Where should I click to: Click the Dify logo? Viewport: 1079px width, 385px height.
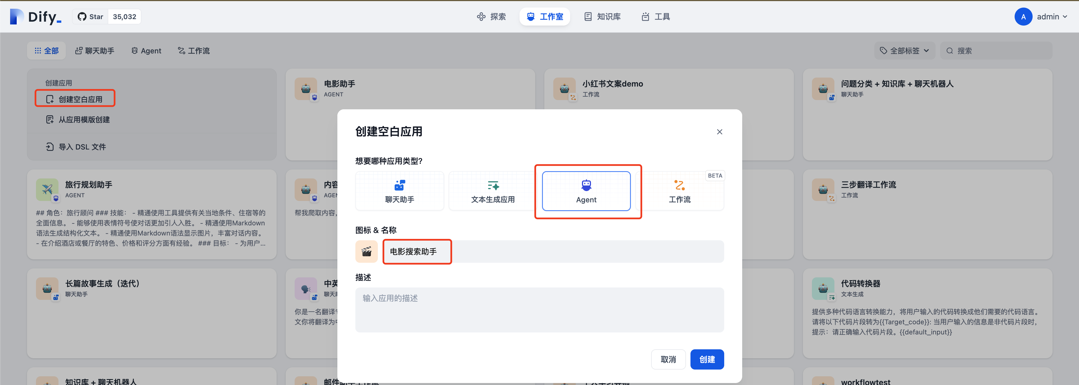click(36, 17)
